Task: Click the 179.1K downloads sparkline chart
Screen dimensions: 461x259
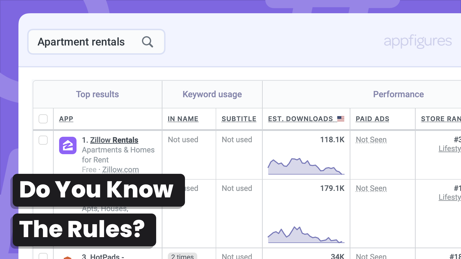Action: 306,235
